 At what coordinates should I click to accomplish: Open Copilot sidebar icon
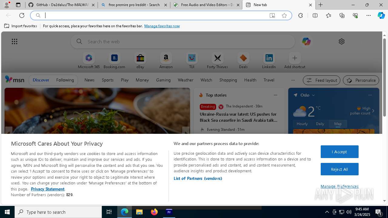coord(381,15)
